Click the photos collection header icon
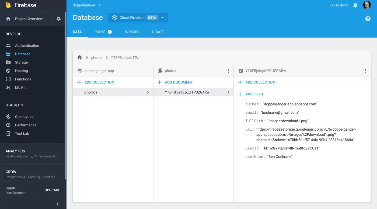 (x=160, y=71)
